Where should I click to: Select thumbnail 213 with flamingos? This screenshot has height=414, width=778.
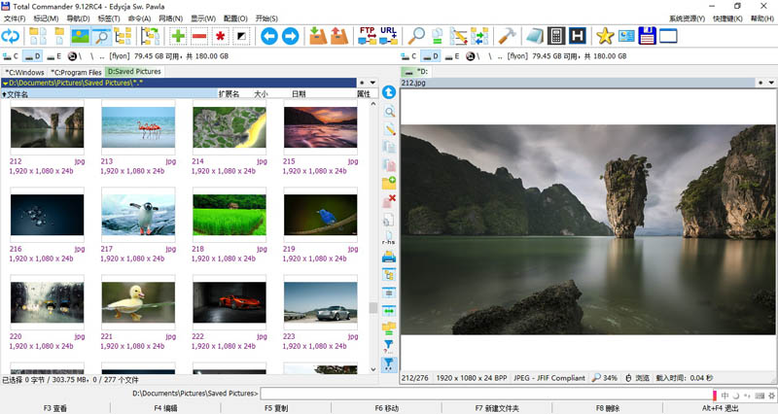coord(138,127)
